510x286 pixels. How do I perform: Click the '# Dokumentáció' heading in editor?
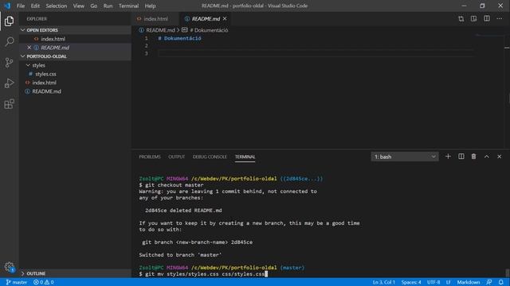[x=179, y=38]
